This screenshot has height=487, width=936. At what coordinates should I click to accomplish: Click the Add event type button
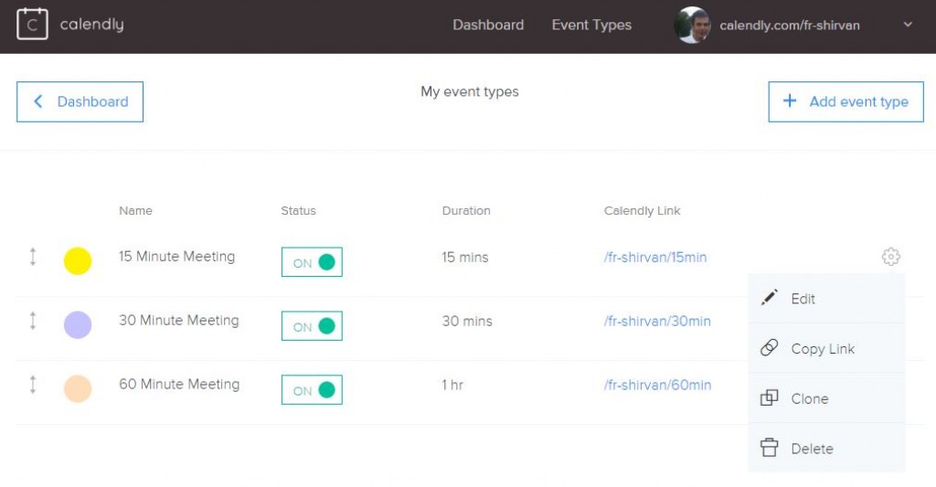coord(846,101)
